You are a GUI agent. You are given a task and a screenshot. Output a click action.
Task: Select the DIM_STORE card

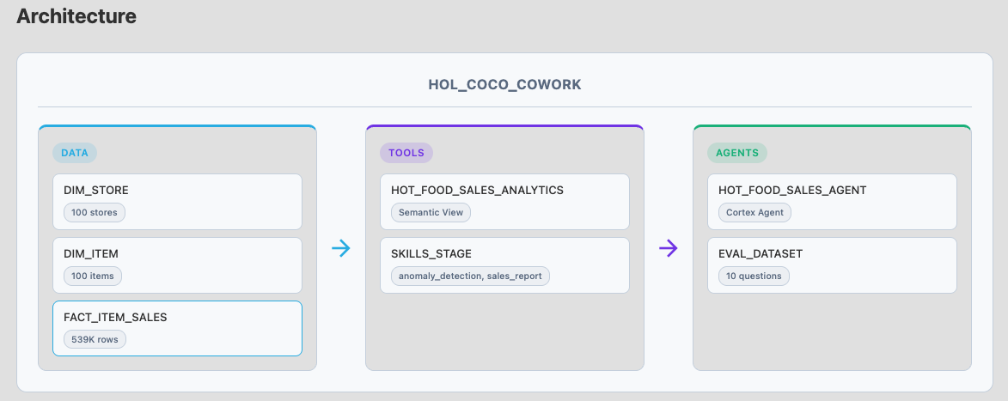(177, 202)
